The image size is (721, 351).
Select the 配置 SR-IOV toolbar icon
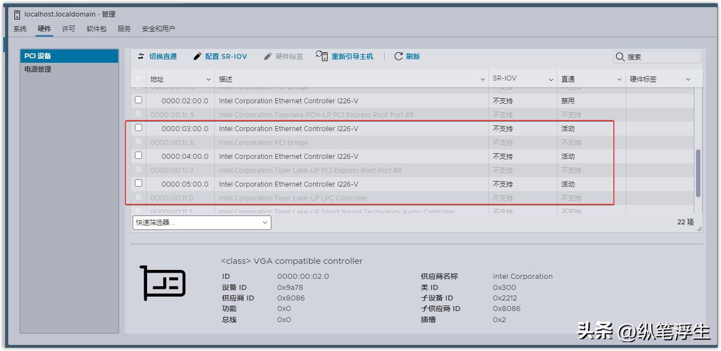(197, 56)
